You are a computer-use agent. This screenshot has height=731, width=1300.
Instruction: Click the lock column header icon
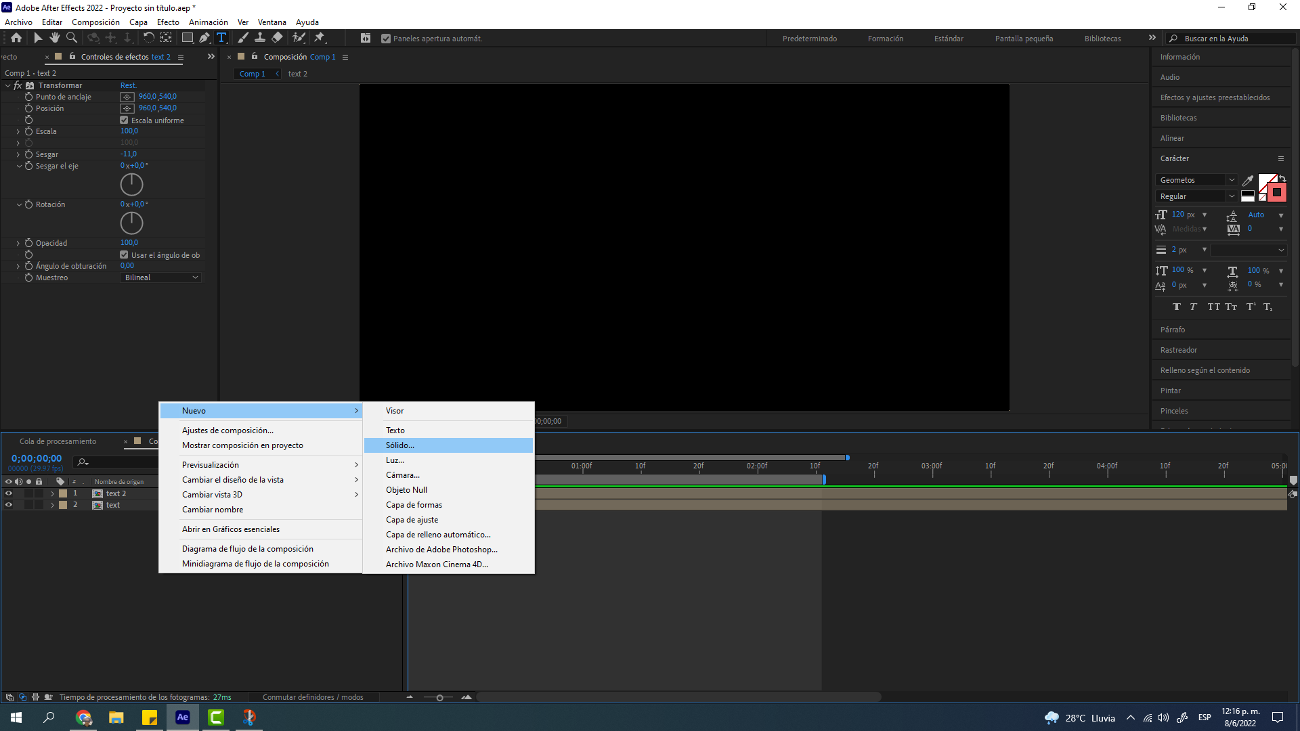tap(39, 482)
